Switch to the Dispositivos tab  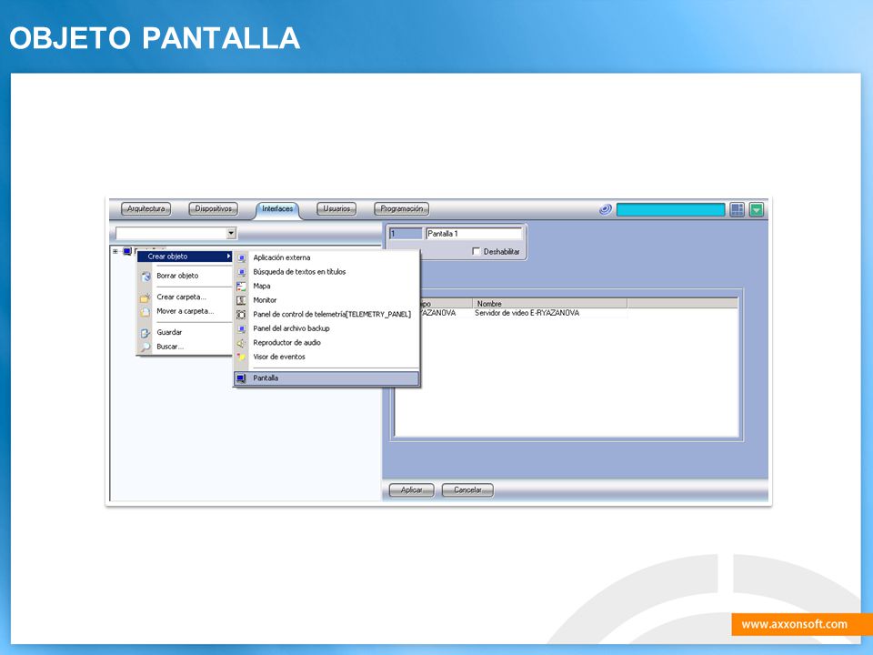213,209
